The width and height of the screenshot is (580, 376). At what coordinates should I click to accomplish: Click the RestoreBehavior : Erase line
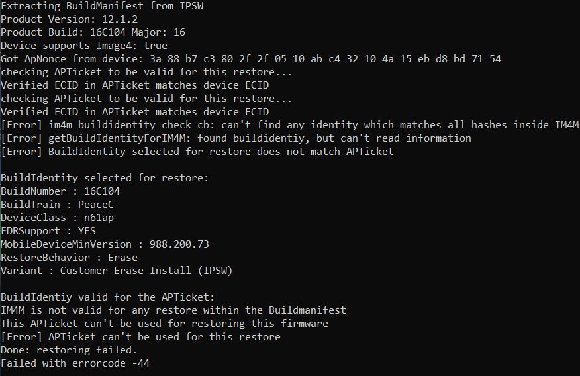69,258
